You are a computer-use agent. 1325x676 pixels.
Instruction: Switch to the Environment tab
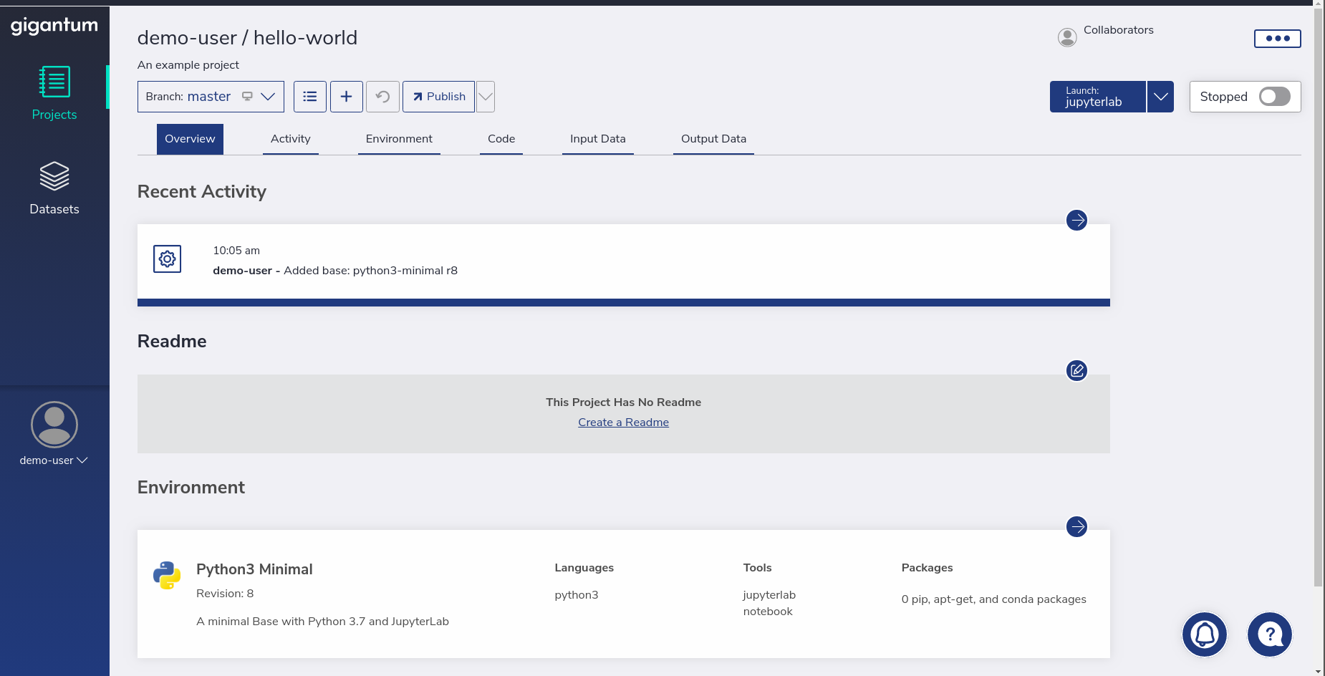click(399, 139)
